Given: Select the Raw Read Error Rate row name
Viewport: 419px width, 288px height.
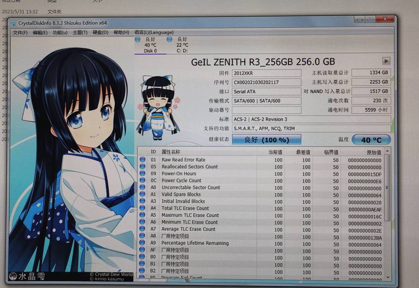Looking at the screenshot, I should click(x=183, y=160).
